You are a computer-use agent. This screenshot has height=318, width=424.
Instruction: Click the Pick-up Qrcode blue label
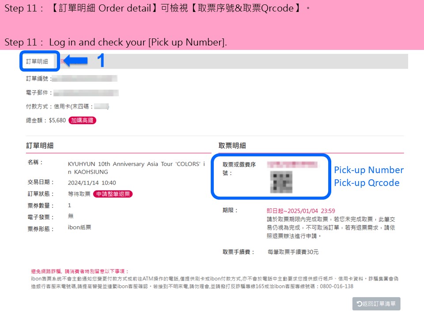coord(367,183)
